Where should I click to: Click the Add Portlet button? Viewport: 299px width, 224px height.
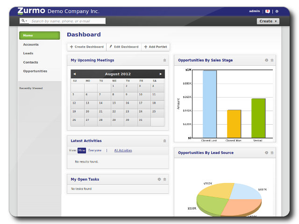click(156, 47)
